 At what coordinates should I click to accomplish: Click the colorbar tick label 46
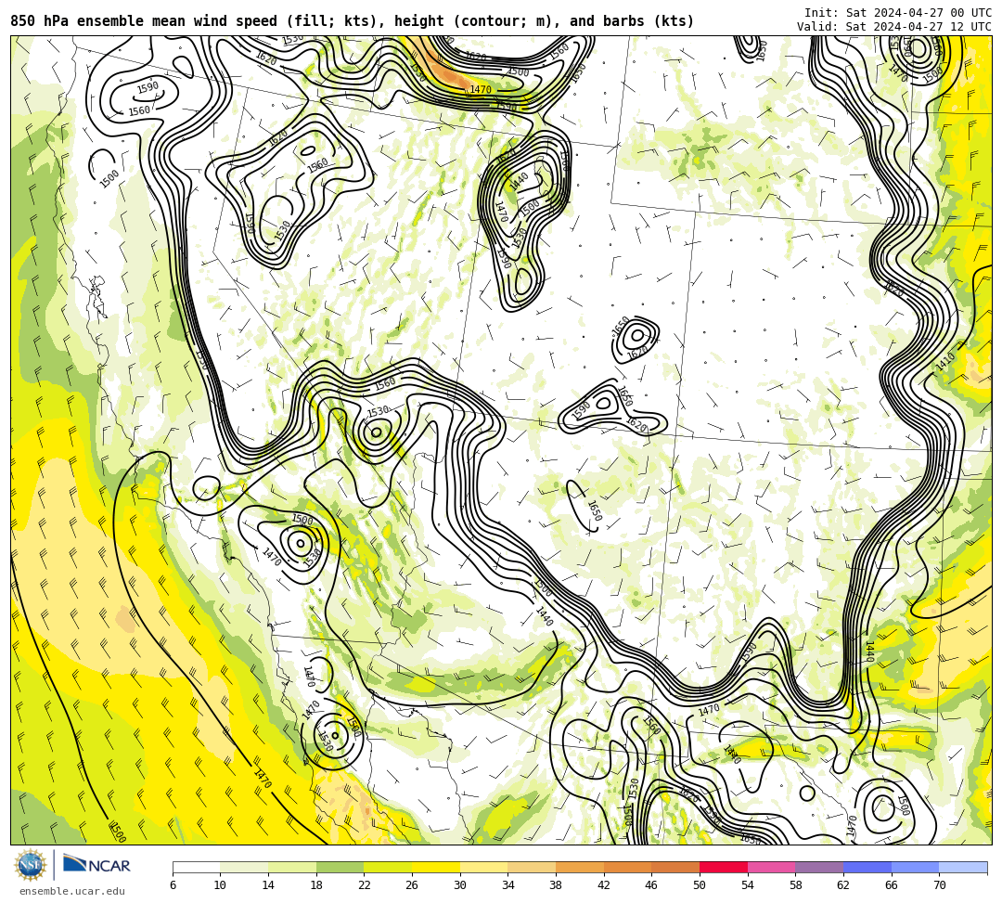(x=652, y=885)
